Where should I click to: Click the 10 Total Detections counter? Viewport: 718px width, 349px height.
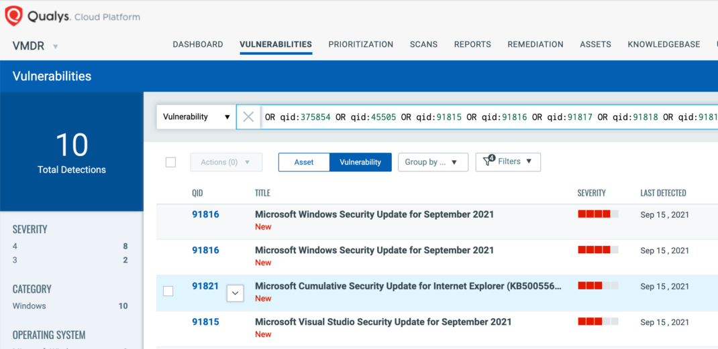tap(72, 151)
